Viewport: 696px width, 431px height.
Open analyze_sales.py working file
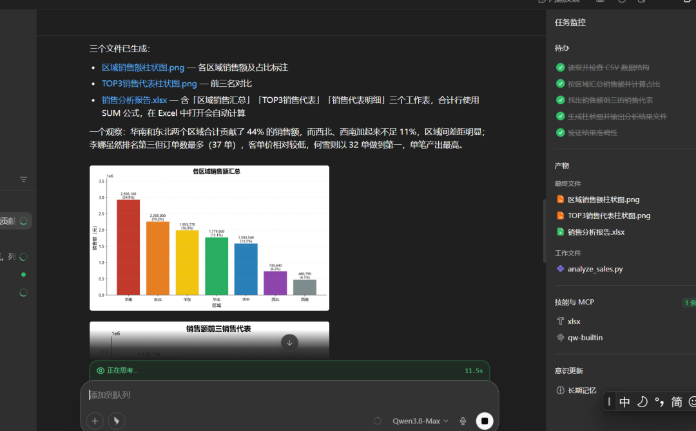click(x=595, y=269)
